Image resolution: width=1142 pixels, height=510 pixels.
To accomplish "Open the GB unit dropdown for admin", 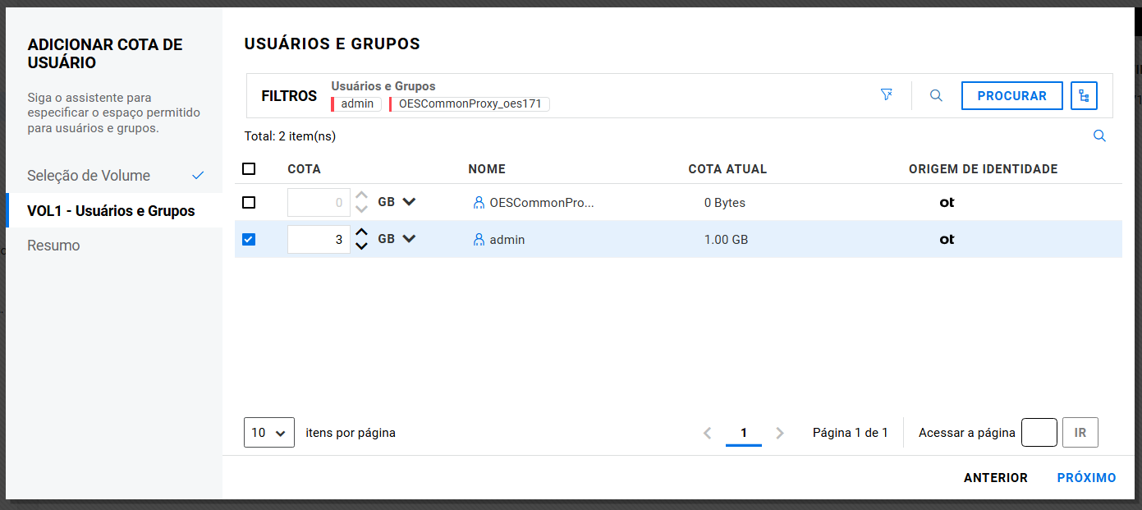I will click(x=409, y=239).
